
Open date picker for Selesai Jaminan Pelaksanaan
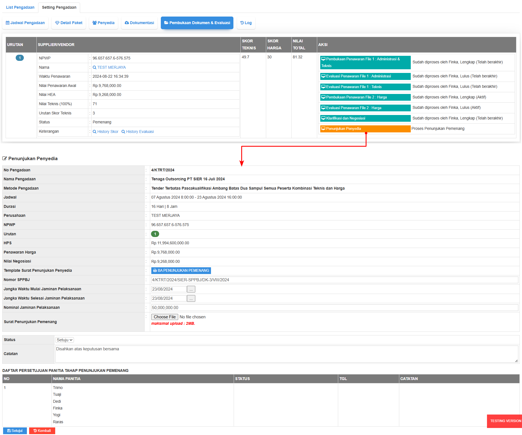pos(191,298)
